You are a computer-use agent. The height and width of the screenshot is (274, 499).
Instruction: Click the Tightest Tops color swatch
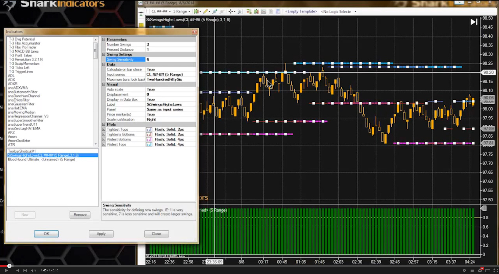[149, 129]
